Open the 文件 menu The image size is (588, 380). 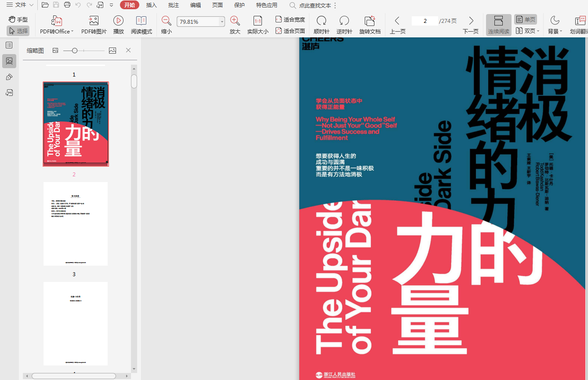click(20, 5)
